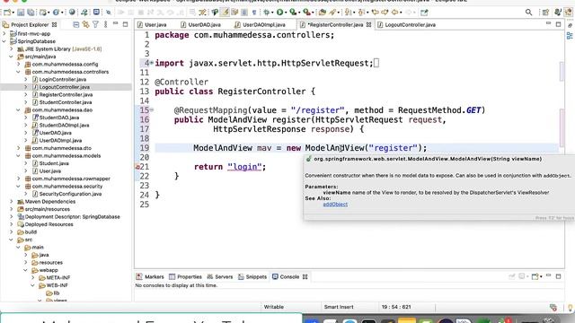Click Back navigation arrow in toolbar
575x323 pixels.
click(x=394, y=13)
